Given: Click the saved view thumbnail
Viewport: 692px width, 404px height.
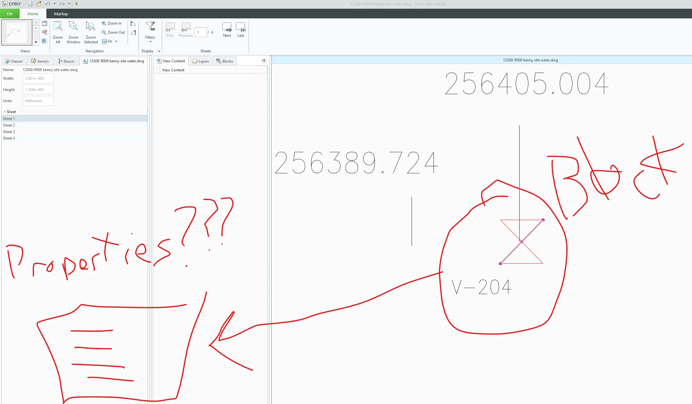Looking at the screenshot, I should pyautogui.click(x=17, y=32).
